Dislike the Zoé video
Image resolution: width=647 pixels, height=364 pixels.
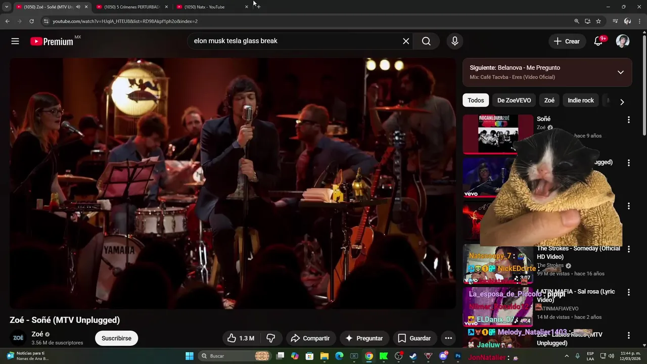click(271, 338)
